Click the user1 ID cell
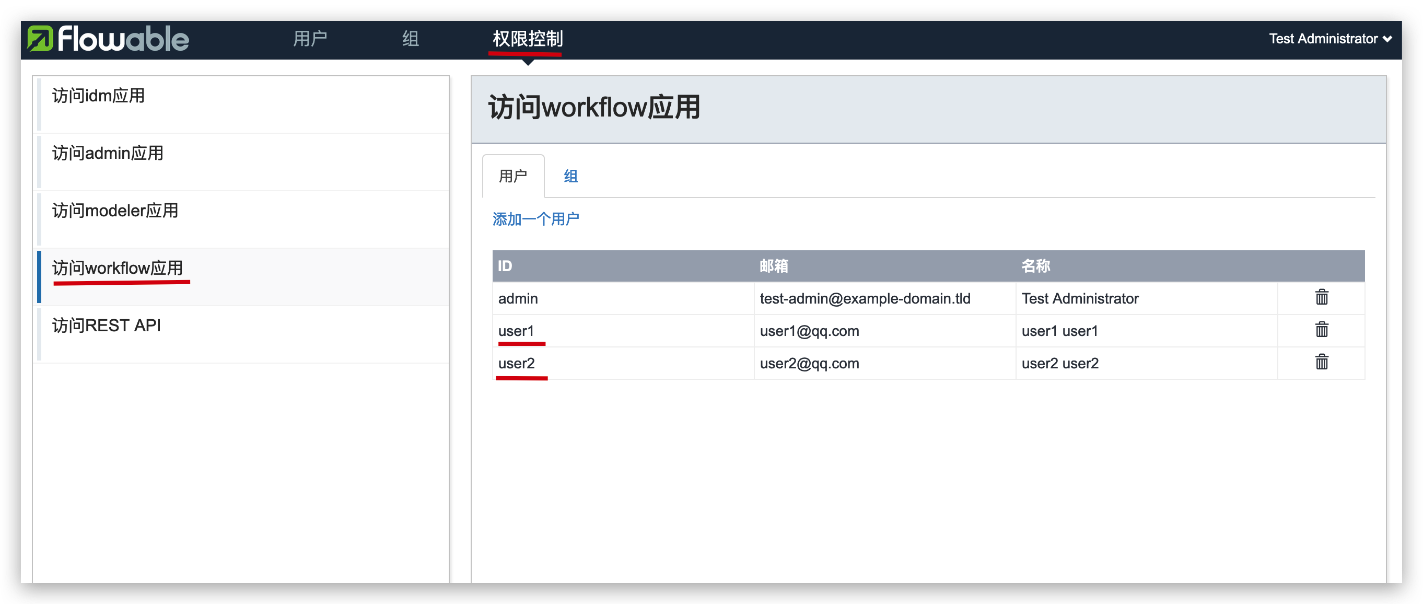The image size is (1423, 604). point(516,330)
